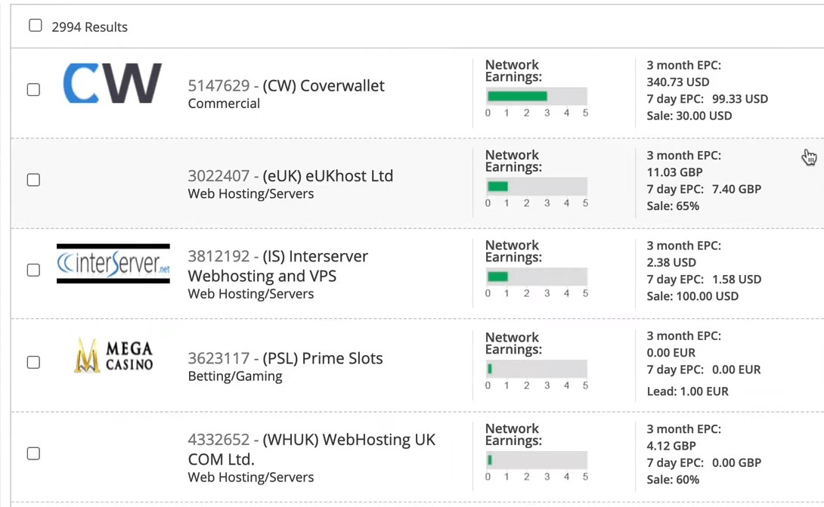Click Prime Slots' Network Earnings bar
This screenshot has height=507, width=824.
537,369
